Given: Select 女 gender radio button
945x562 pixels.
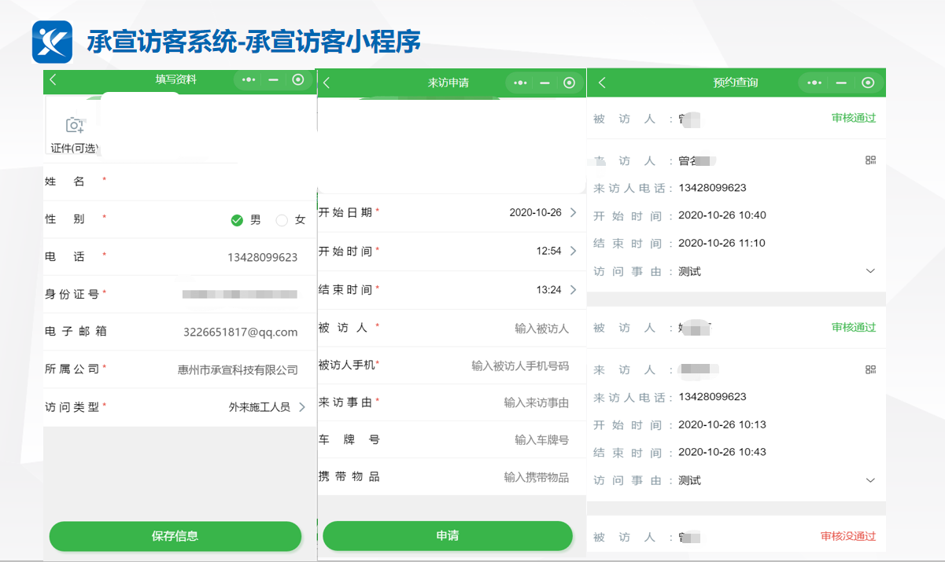Looking at the screenshot, I should click(282, 220).
